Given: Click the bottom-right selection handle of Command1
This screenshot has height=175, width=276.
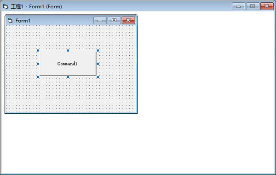Looking at the screenshot, I should pos(98,77).
